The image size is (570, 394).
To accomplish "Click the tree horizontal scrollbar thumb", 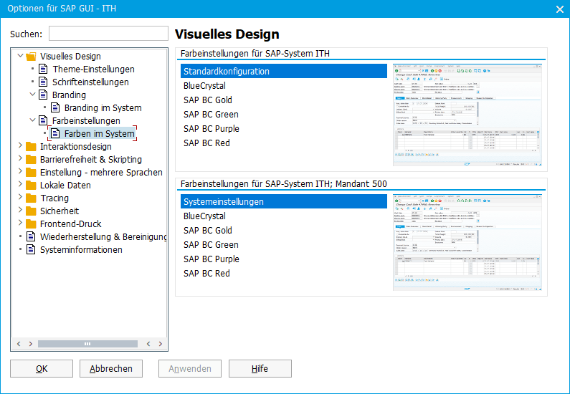I will 87,344.
